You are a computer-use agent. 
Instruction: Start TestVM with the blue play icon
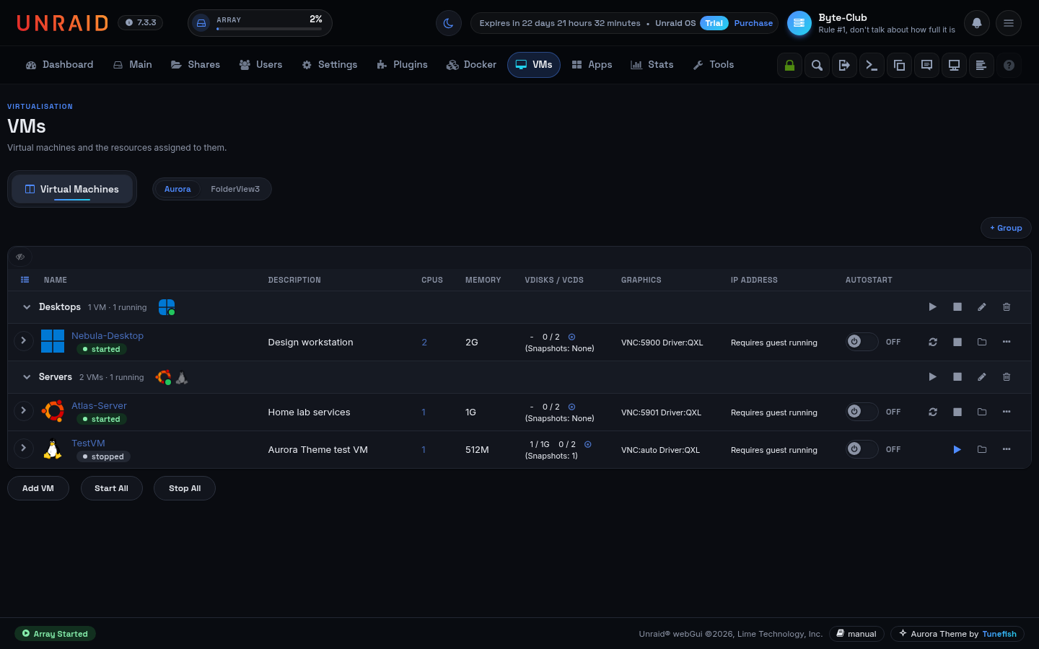click(x=957, y=449)
